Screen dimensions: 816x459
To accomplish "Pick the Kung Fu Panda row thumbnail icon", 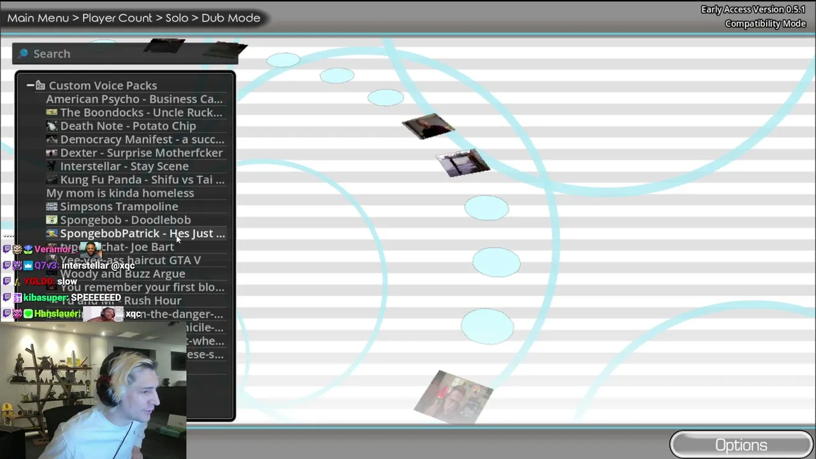I will coord(52,180).
